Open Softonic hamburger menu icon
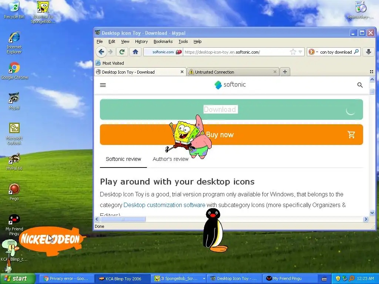The image size is (379, 284). coord(103,85)
